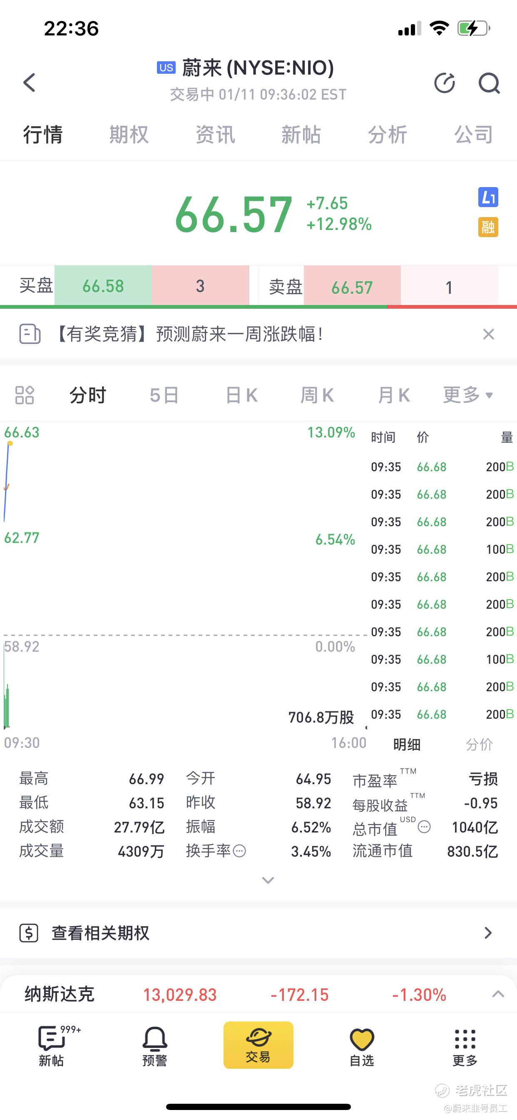This screenshot has height=1120, width=517.
Task: Tap 纳斯达克 index value 13,029.83
Action: coord(180,995)
